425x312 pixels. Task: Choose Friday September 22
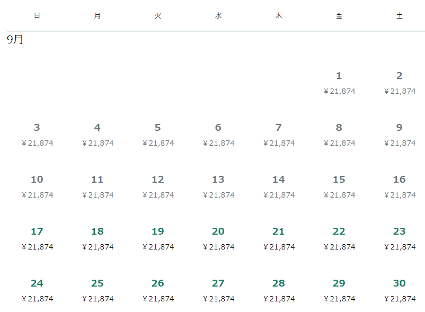click(x=339, y=238)
